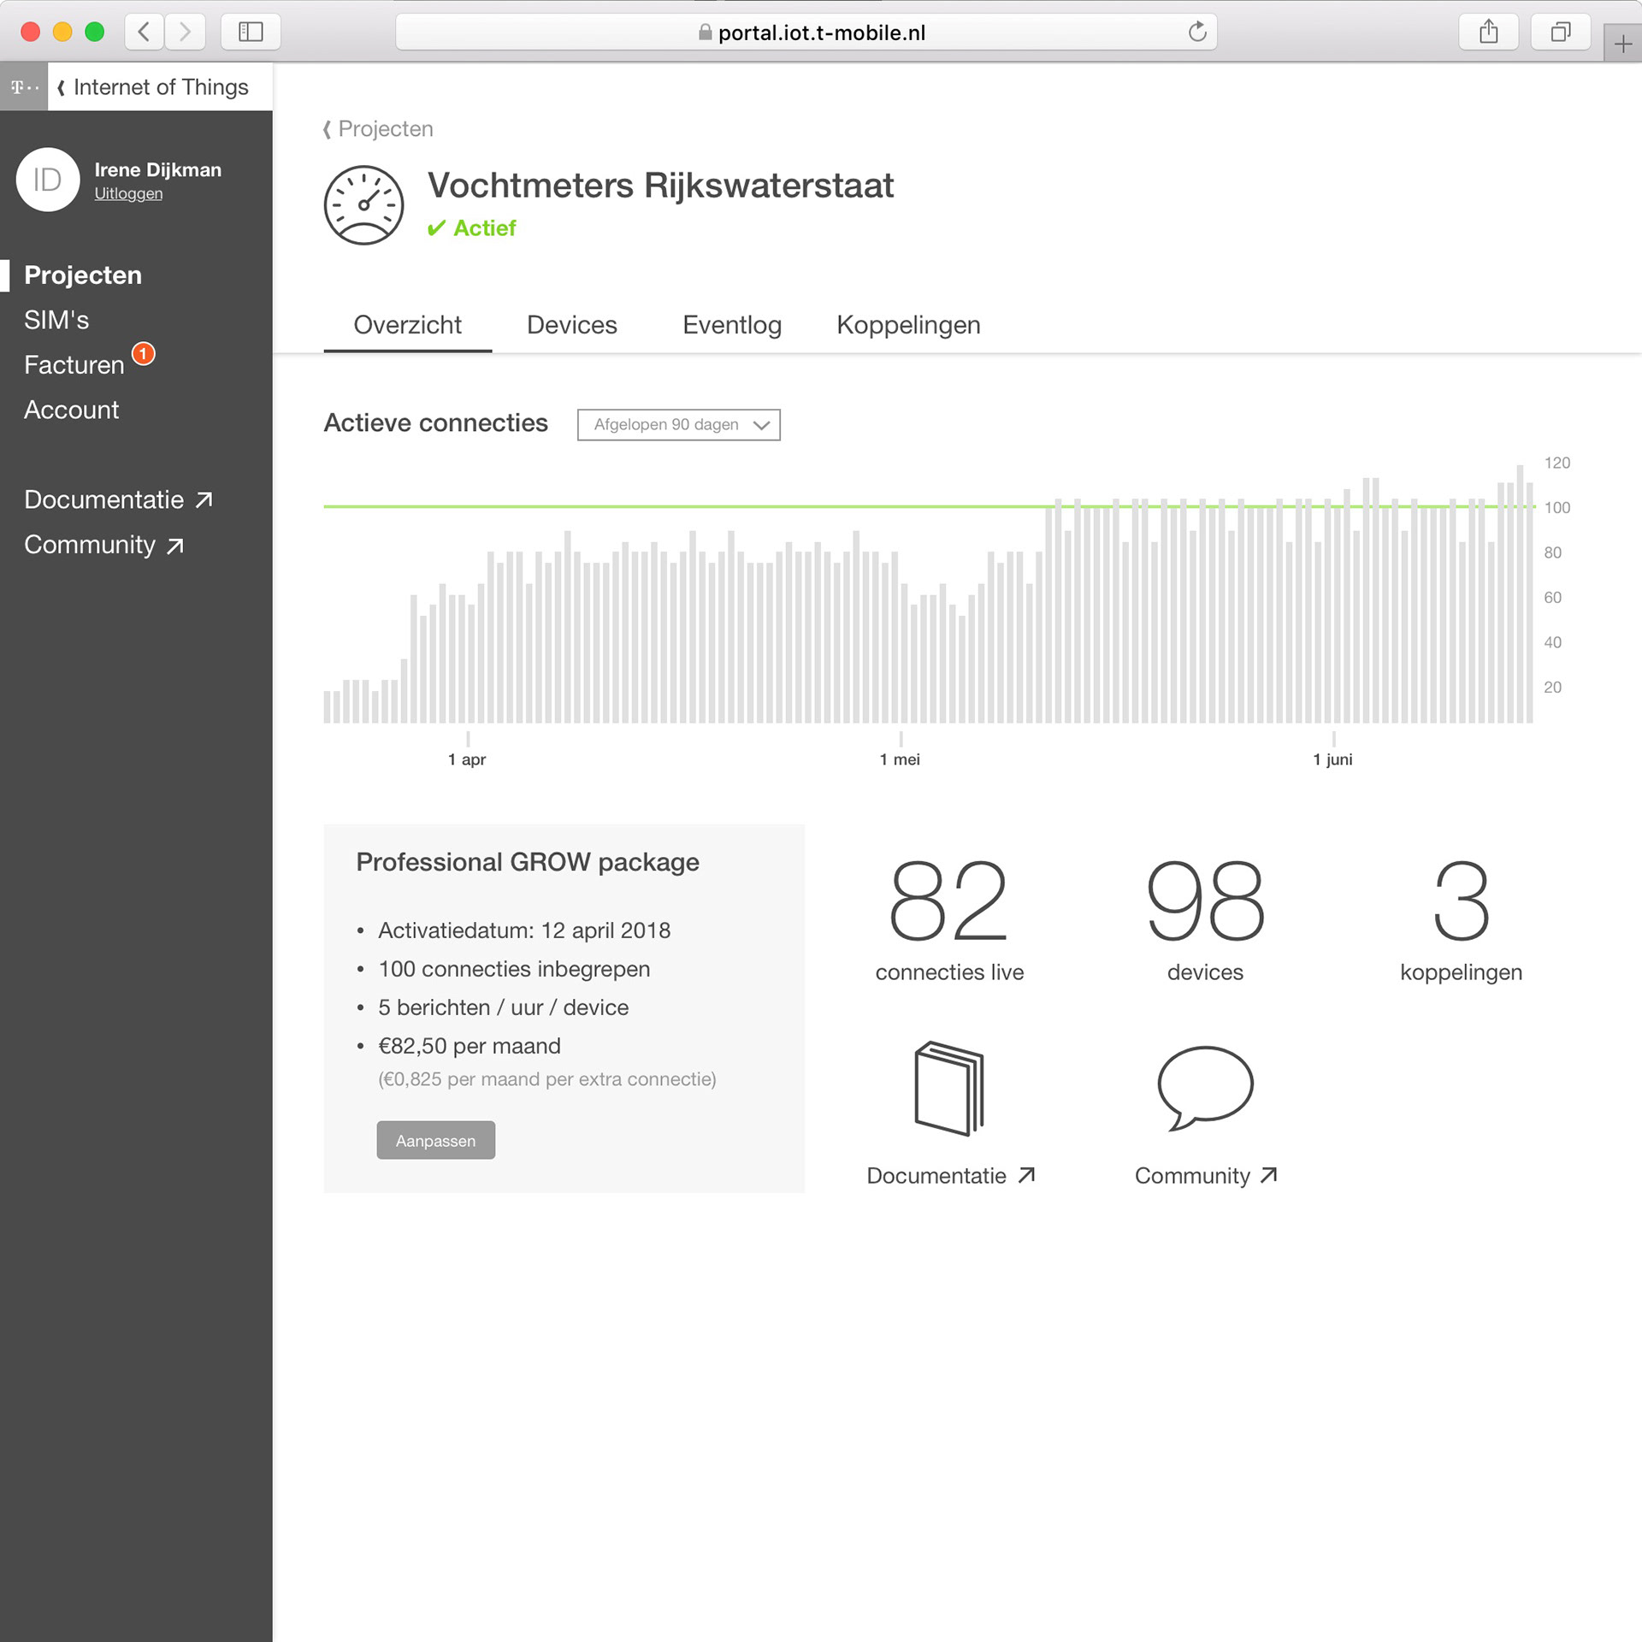
Task: Click the Aanpassen button
Action: coord(435,1141)
